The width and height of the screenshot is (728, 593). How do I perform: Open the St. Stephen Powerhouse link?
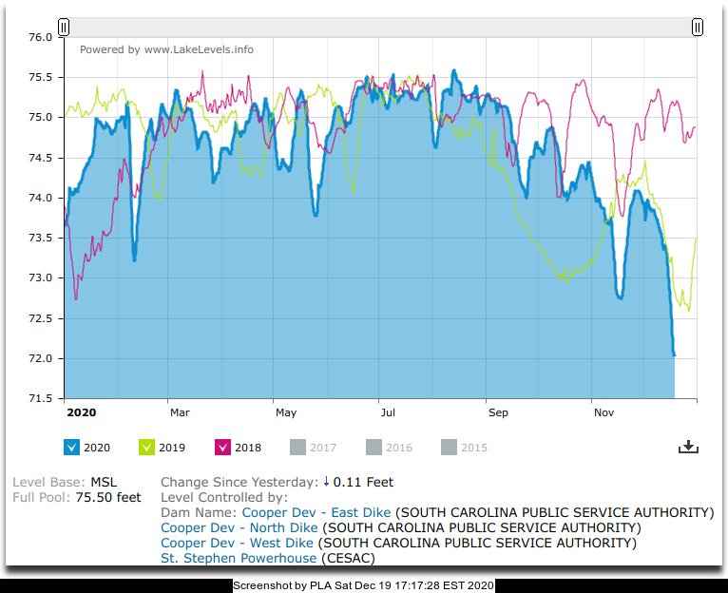point(239,558)
